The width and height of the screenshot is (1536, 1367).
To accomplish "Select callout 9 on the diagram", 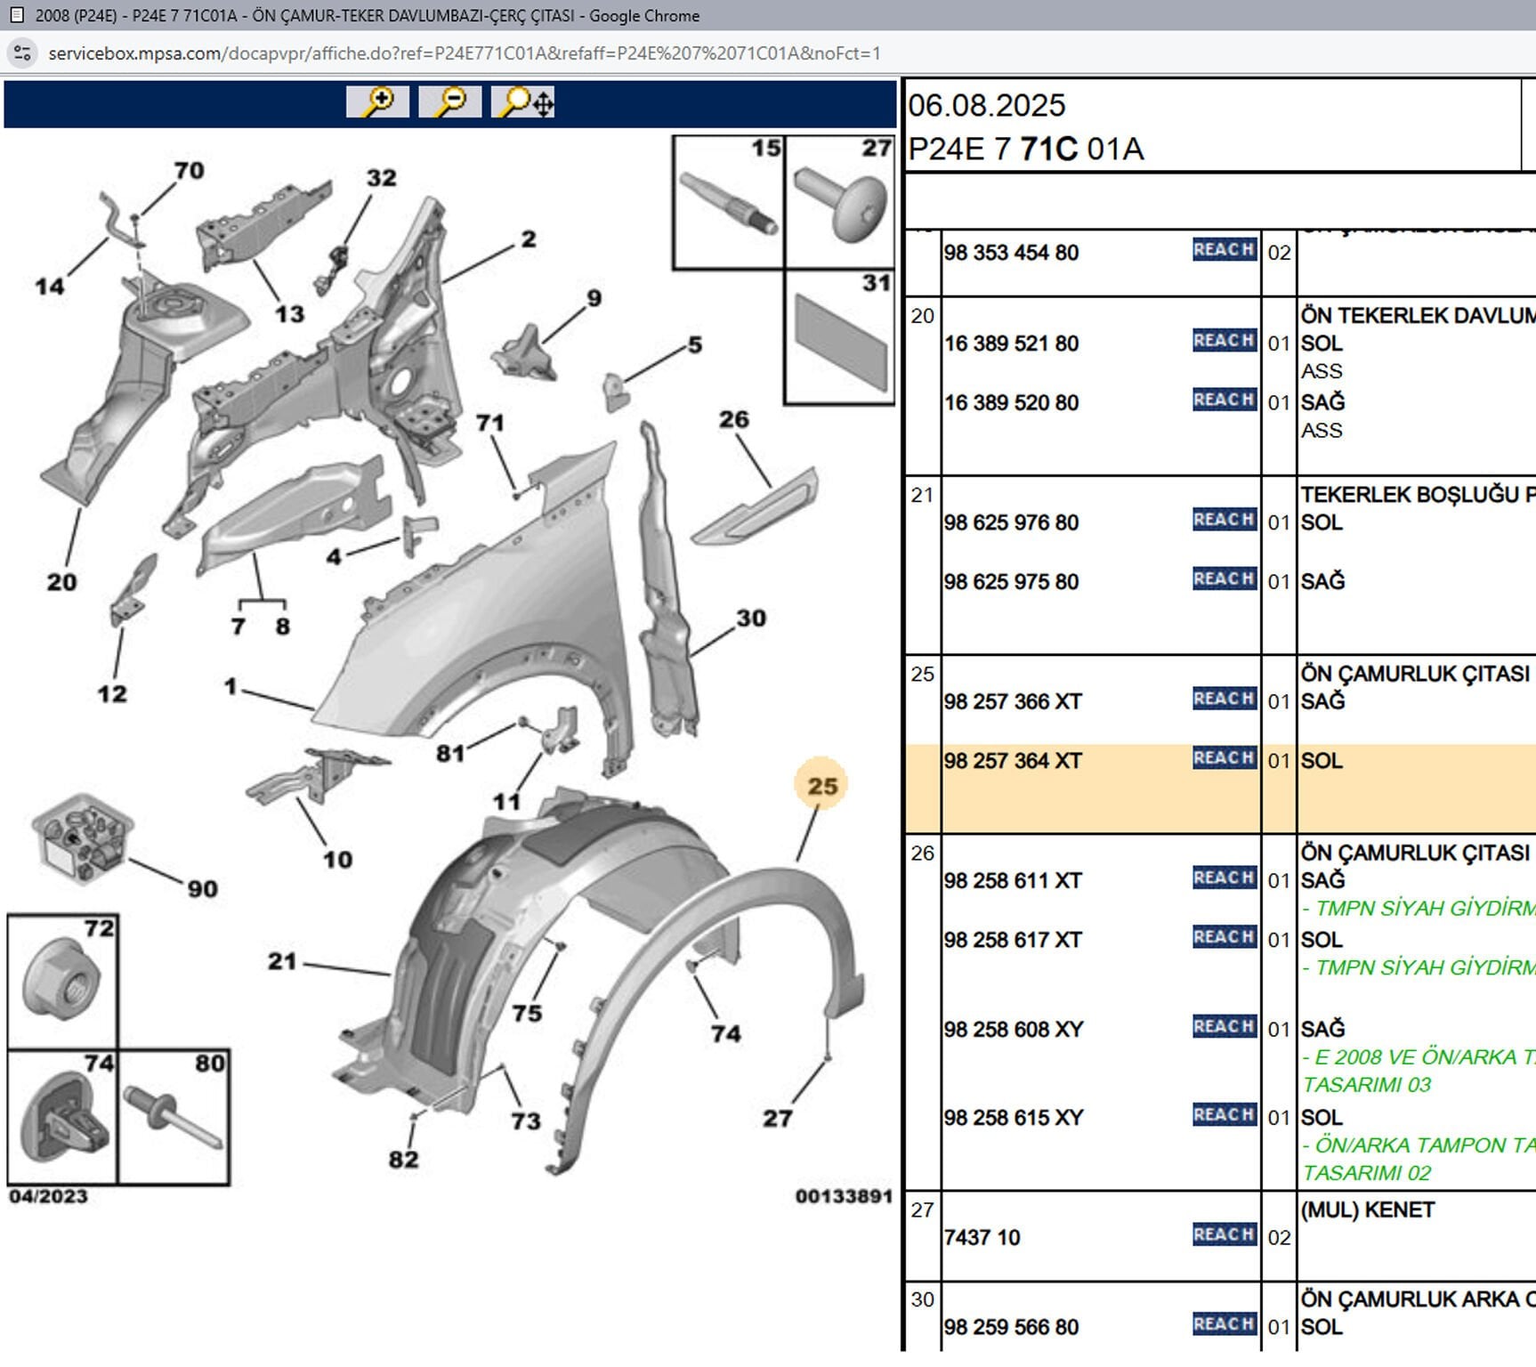I will point(594,298).
